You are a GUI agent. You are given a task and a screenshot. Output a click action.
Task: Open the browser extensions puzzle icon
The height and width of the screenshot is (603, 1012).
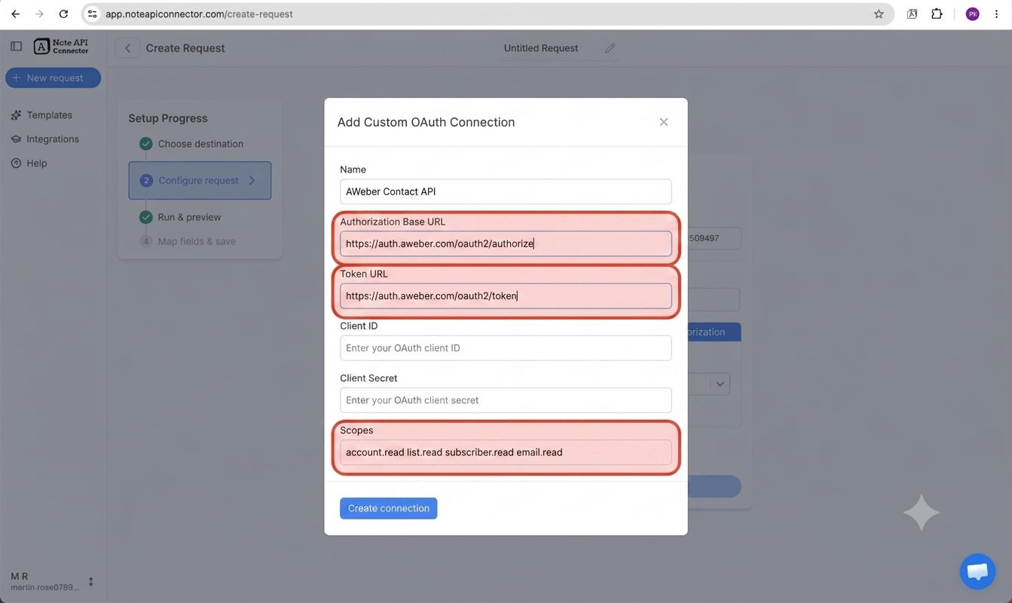pyautogui.click(x=937, y=14)
